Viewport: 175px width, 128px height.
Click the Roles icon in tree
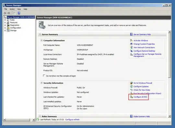click(x=8, y=20)
